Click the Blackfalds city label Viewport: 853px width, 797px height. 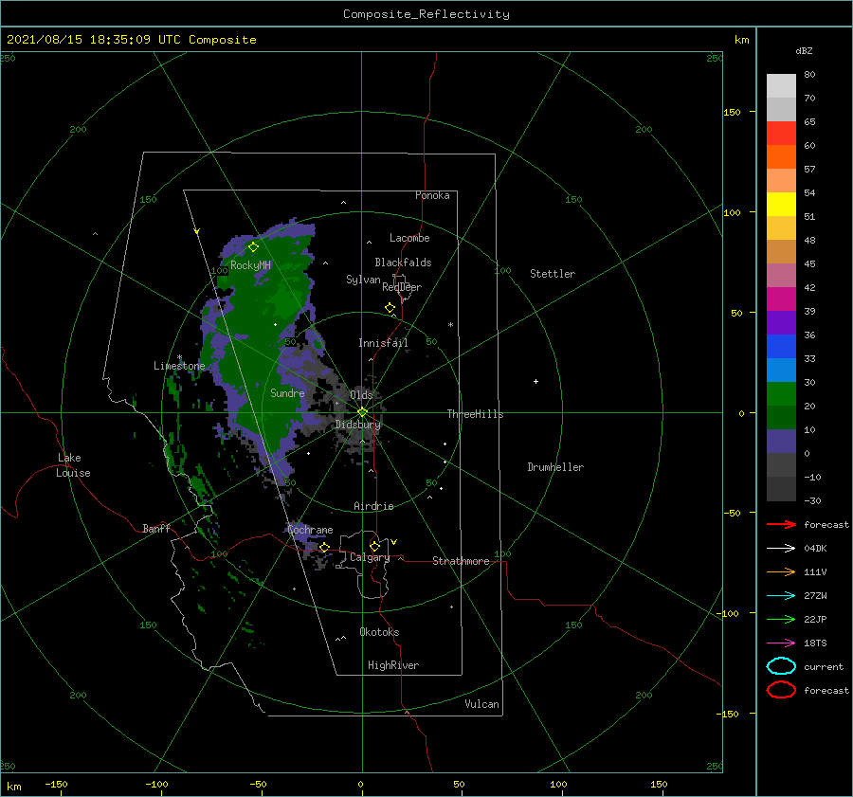click(403, 263)
